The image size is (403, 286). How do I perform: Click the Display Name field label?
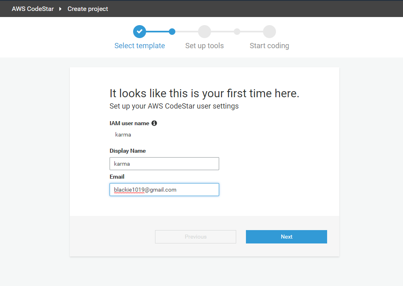[127, 151]
